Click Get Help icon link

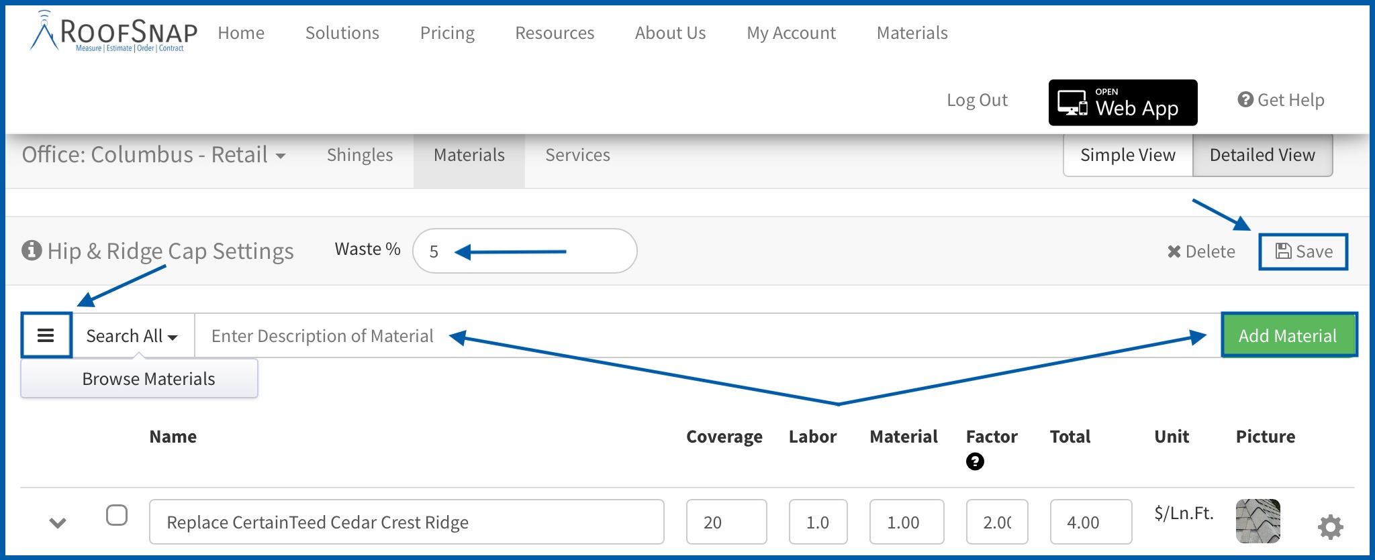click(x=1280, y=100)
